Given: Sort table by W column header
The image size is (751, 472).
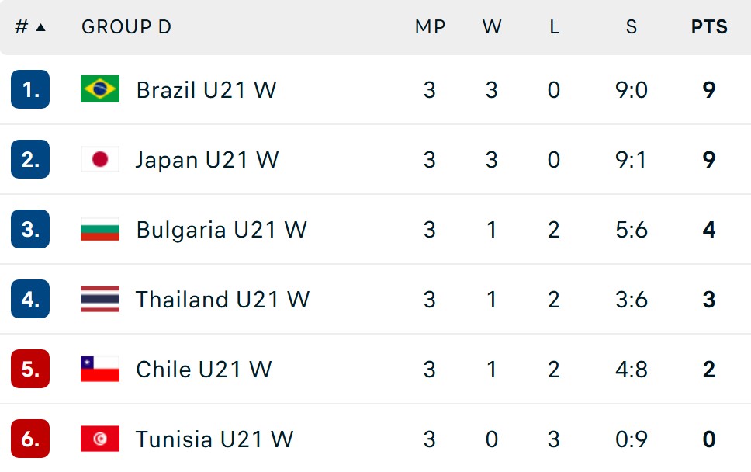Looking at the screenshot, I should pyautogui.click(x=492, y=27).
